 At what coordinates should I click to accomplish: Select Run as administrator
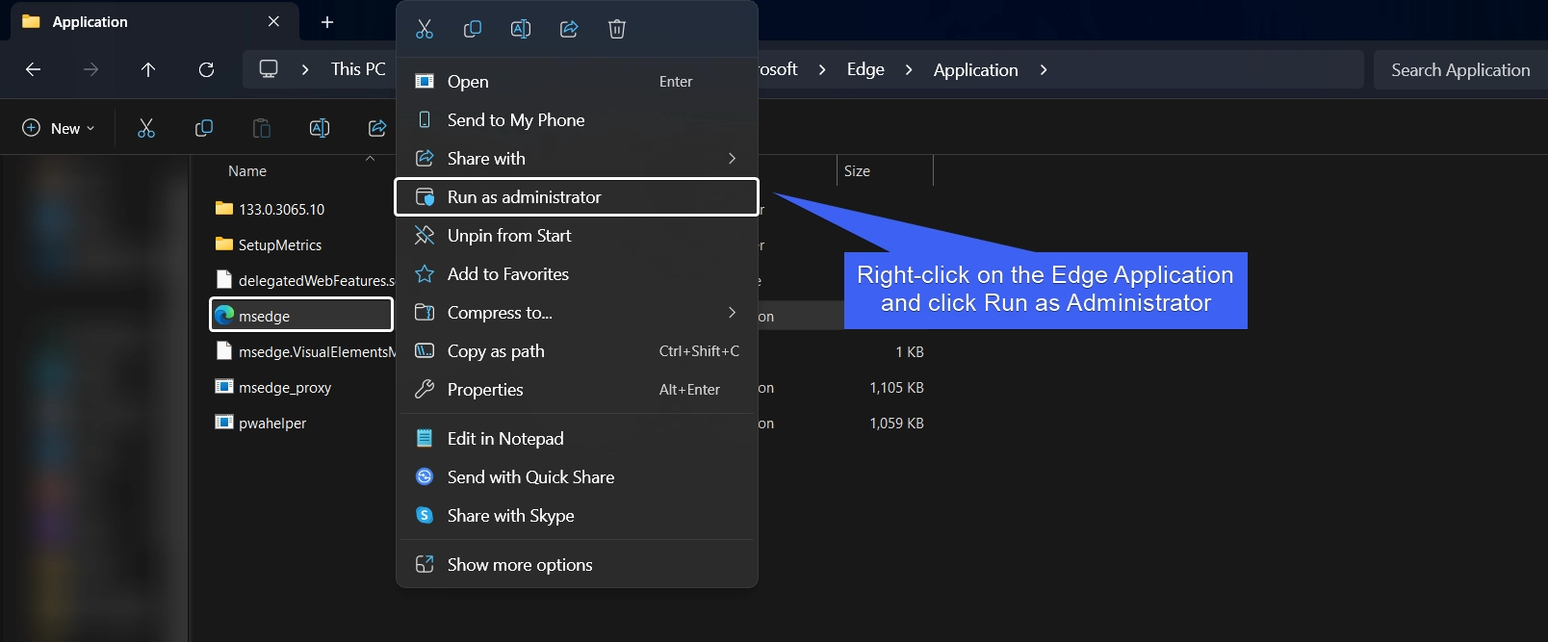[x=577, y=197]
